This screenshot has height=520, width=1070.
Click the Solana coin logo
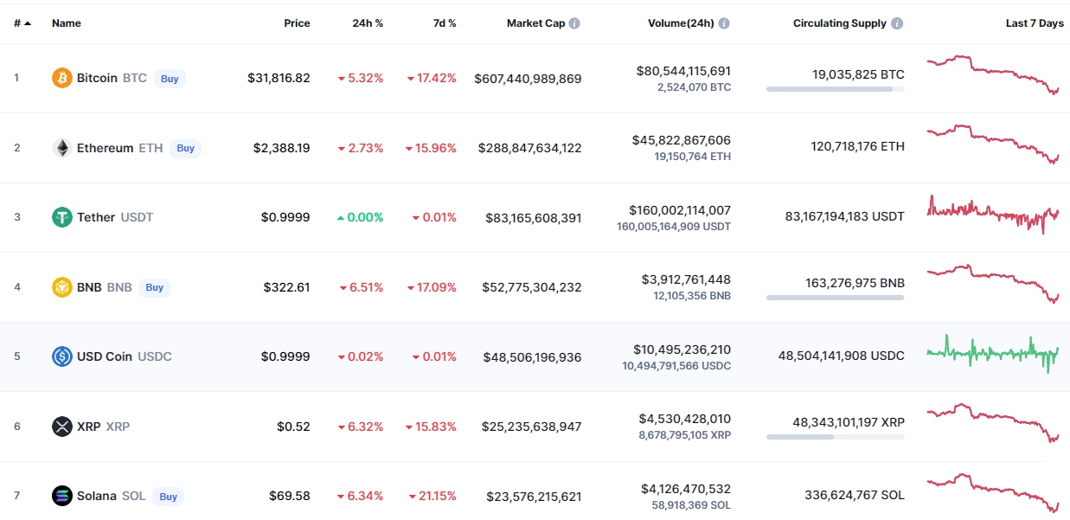tap(61, 496)
